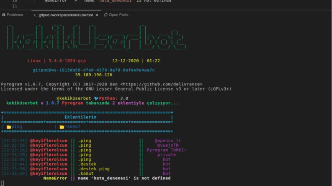Click the terminal cursor block

2,183
